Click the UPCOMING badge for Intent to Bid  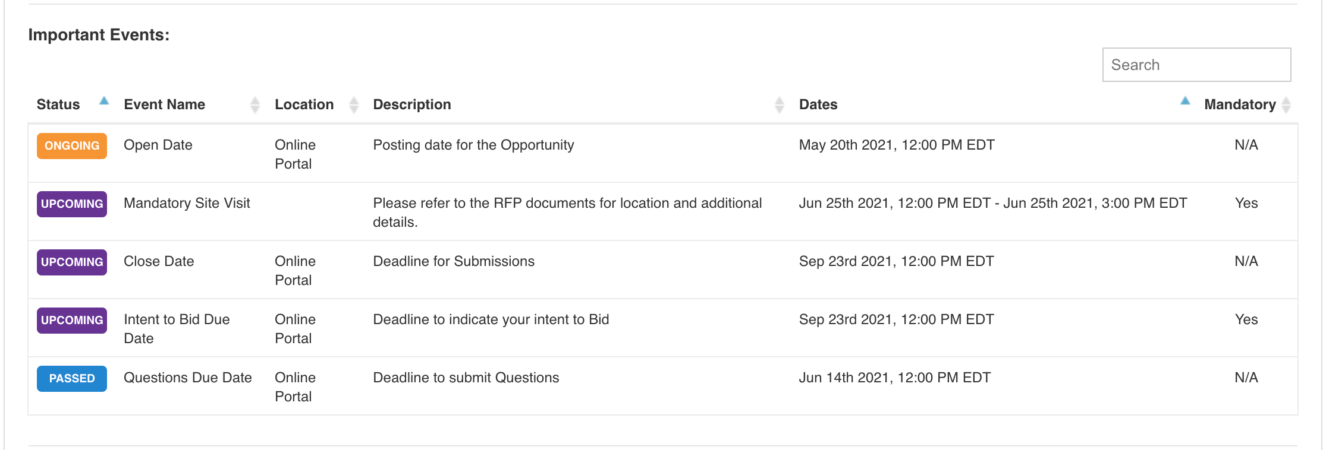pos(72,321)
